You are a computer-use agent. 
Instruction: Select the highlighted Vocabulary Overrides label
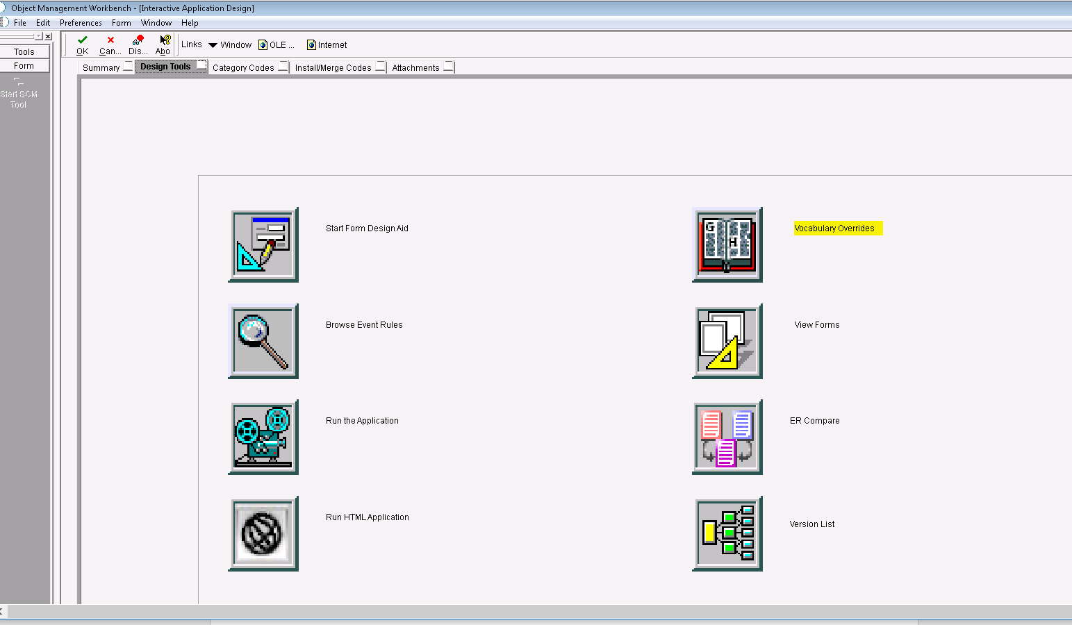click(834, 228)
